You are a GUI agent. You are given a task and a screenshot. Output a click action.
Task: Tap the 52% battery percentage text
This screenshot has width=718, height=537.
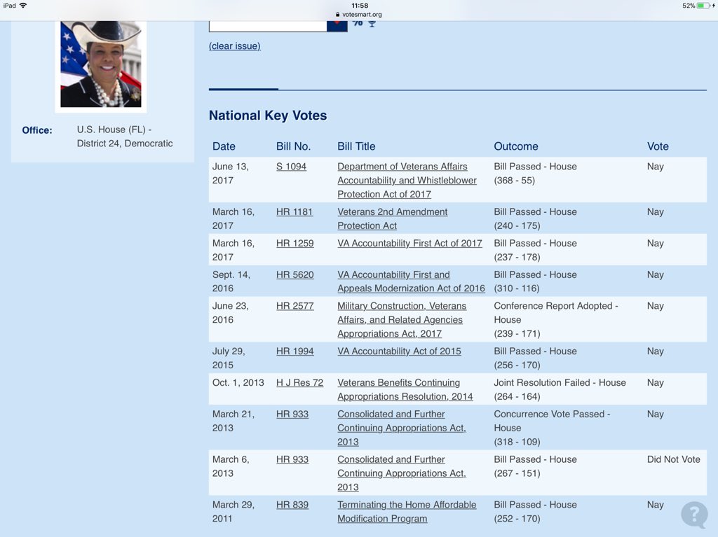point(689,6)
